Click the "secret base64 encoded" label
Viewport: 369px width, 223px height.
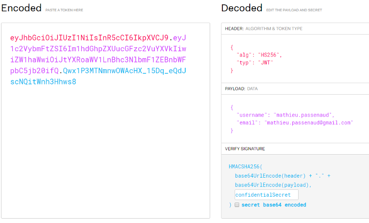pos(274,204)
